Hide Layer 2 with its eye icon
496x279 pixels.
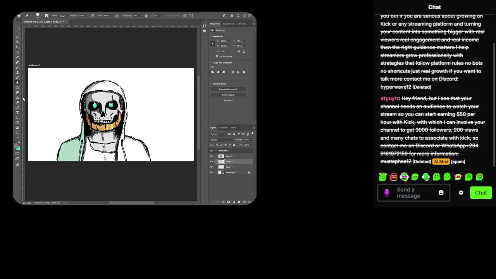coord(212,156)
